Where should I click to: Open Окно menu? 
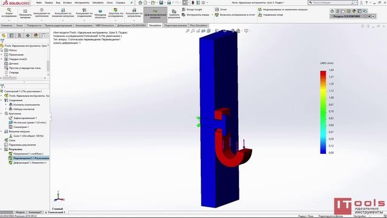[x=110, y=2]
